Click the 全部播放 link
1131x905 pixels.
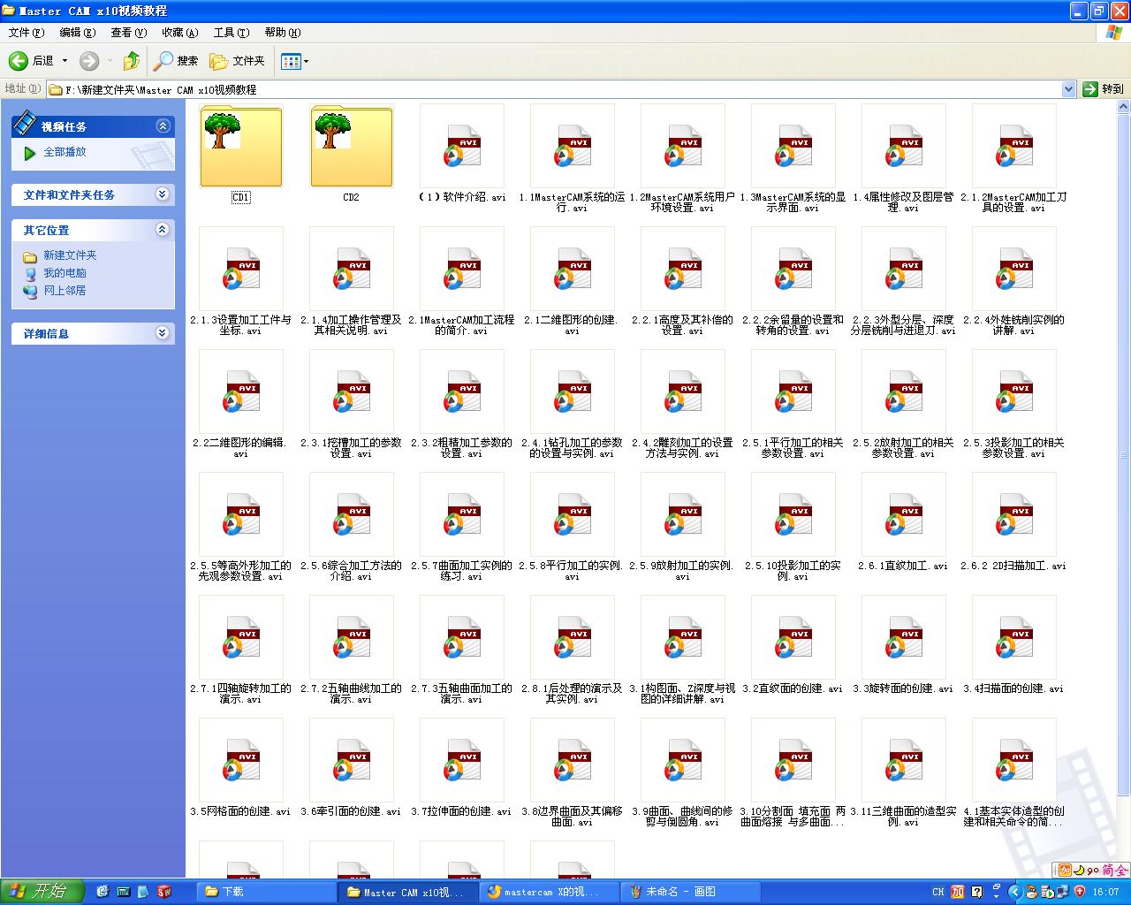pos(65,152)
